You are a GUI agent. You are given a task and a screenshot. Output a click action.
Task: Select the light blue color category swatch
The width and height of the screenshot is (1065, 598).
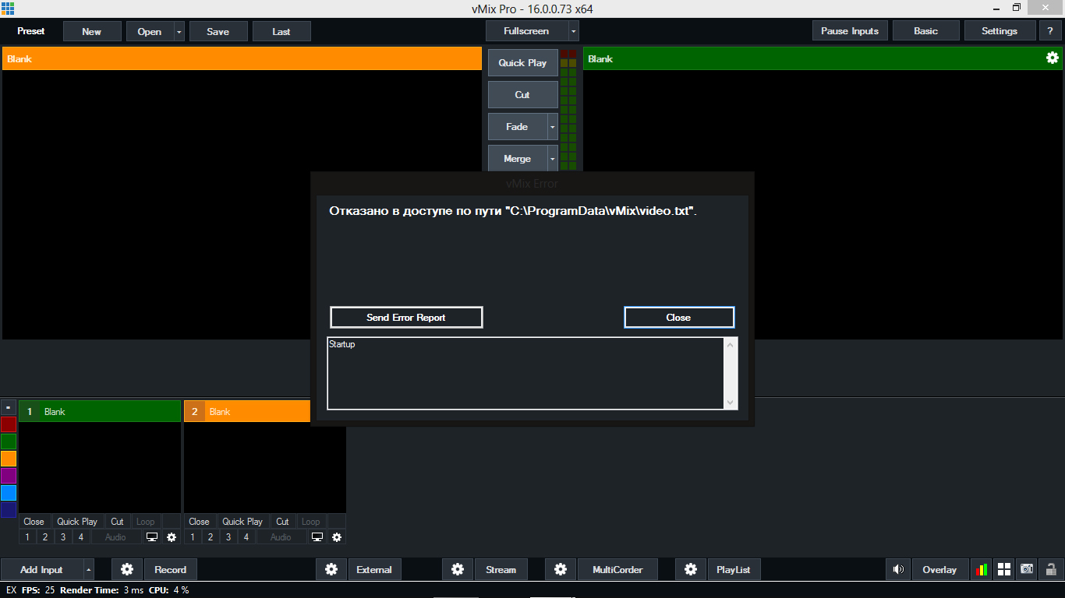click(x=9, y=493)
